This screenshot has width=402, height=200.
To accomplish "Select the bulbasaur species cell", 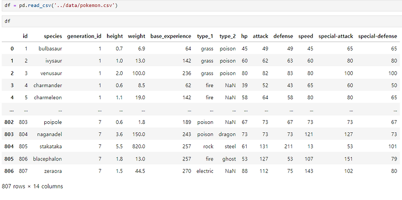I will pyautogui.click(x=50, y=49).
